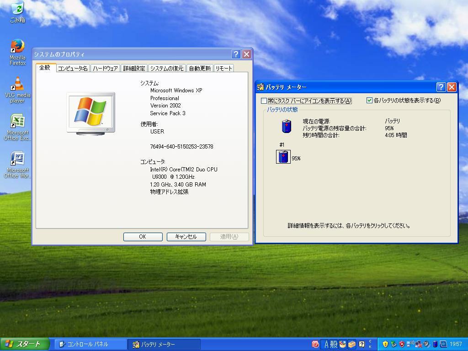Viewport: 468px width, 351px height.
Task: Click the blue square tray icon beside clock
Action: pos(443,345)
